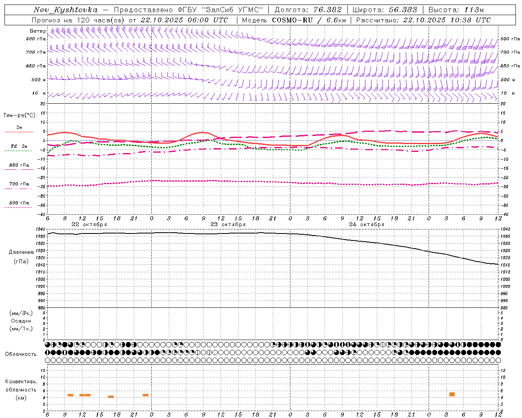Click 'Предоставлено ФГБУ "ЗапСиб УГМС"' text
This screenshot has width=522, height=418.
[189, 10]
